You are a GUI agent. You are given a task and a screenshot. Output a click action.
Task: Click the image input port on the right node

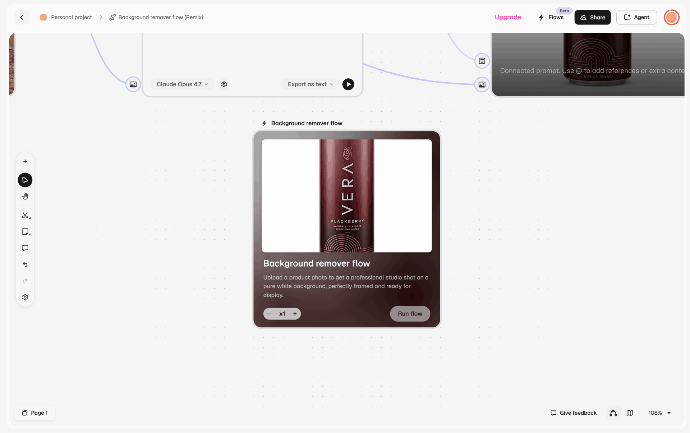(x=482, y=84)
